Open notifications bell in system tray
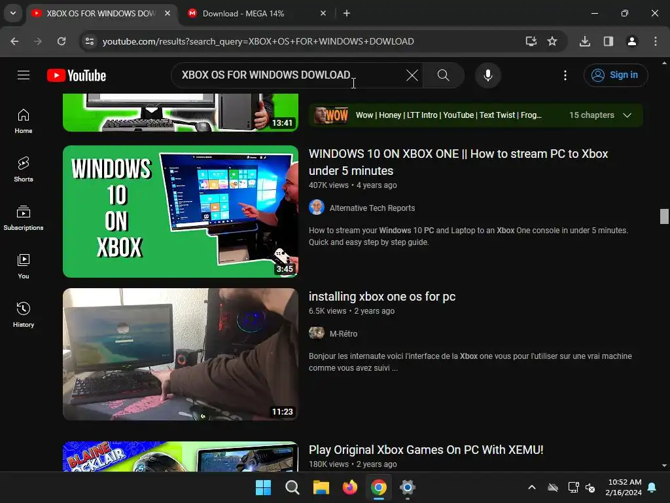 click(652, 487)
